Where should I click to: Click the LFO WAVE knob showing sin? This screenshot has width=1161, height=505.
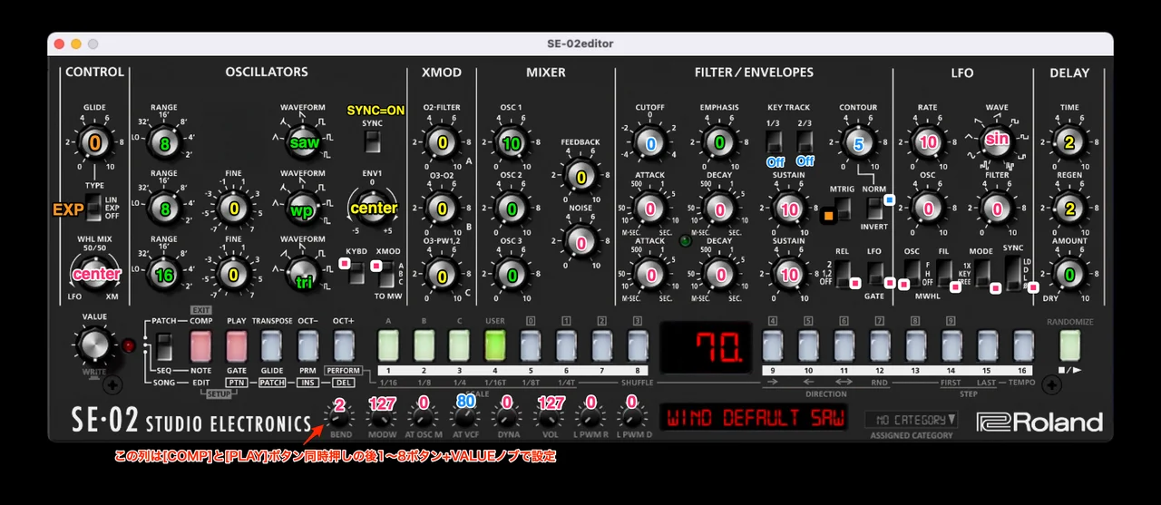pyautogui.click(x=997, y=141)
